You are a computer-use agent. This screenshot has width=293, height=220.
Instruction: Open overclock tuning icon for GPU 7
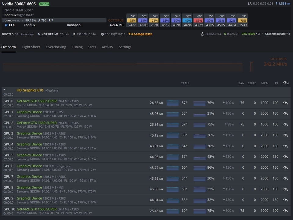(x=285, y=178)
